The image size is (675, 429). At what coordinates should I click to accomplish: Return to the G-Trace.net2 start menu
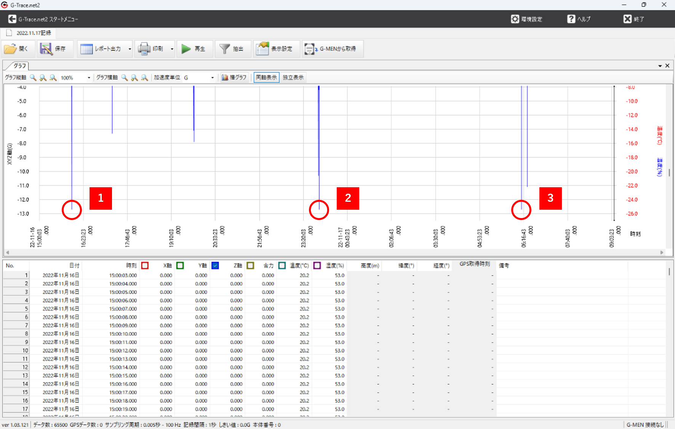pos(12,19)
